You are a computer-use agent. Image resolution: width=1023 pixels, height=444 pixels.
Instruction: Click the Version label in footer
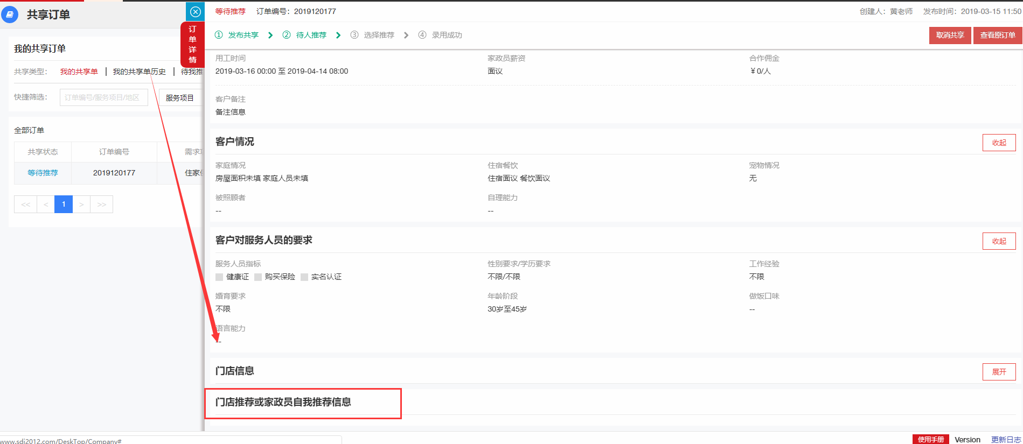point(968,440)
